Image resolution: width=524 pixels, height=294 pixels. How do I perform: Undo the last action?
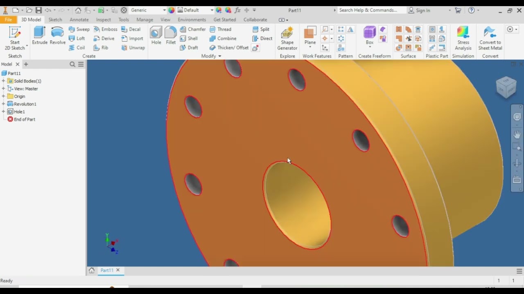click(x=48, y=10)
